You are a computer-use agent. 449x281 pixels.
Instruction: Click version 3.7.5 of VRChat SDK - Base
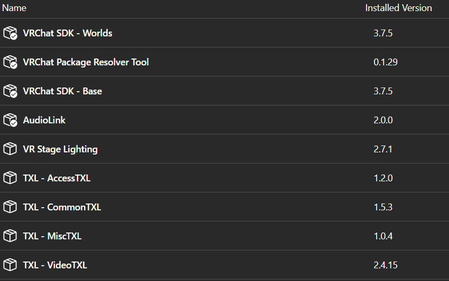tap(383, 91)
